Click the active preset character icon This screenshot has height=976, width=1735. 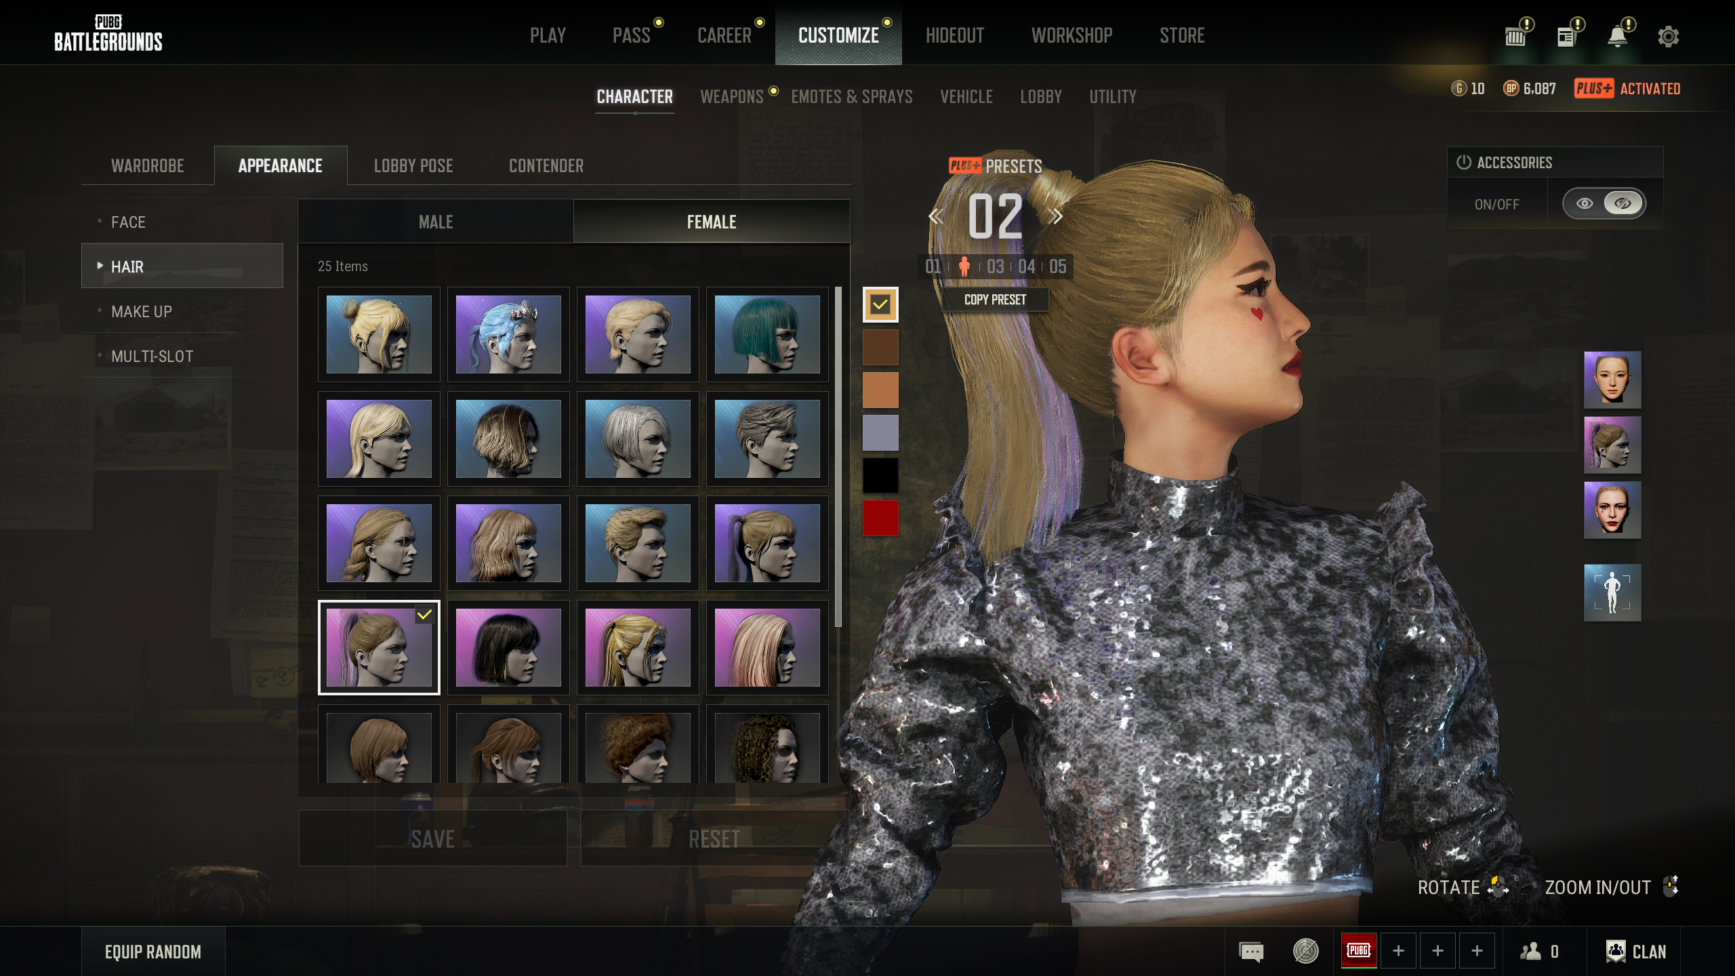(x=964, y=267)
